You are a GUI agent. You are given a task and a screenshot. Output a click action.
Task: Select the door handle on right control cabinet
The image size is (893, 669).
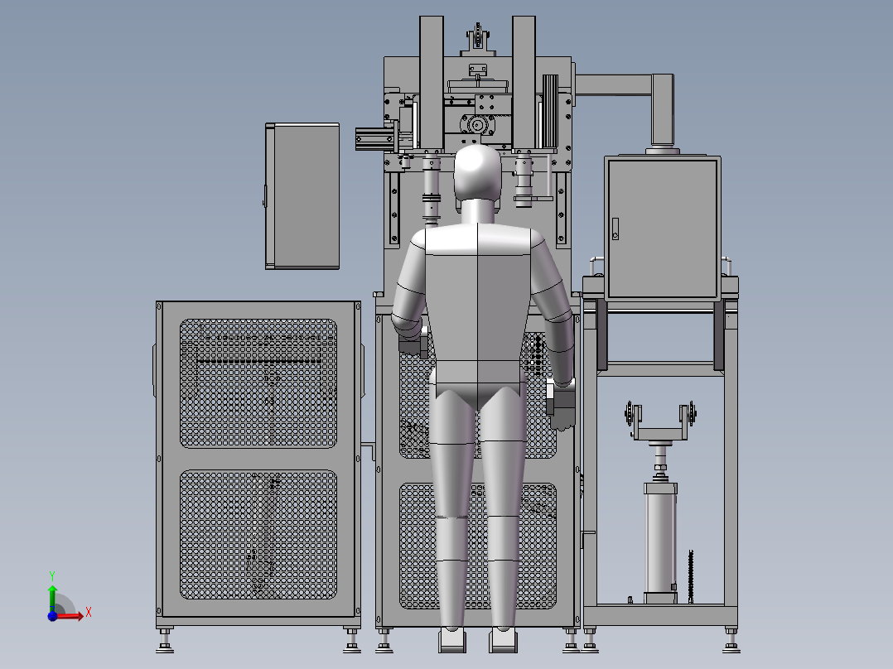[x=615, y=229]
